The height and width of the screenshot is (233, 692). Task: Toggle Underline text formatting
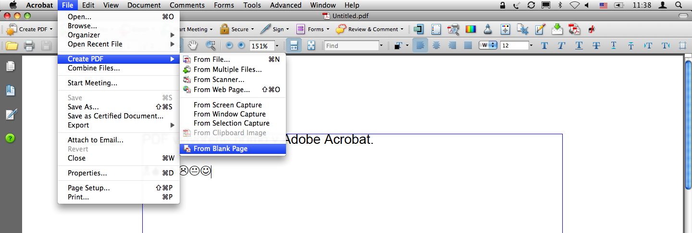[x=579, y=46]
